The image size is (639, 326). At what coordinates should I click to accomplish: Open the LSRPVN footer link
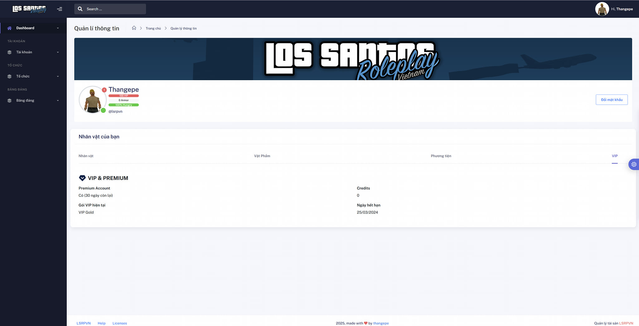84,323
